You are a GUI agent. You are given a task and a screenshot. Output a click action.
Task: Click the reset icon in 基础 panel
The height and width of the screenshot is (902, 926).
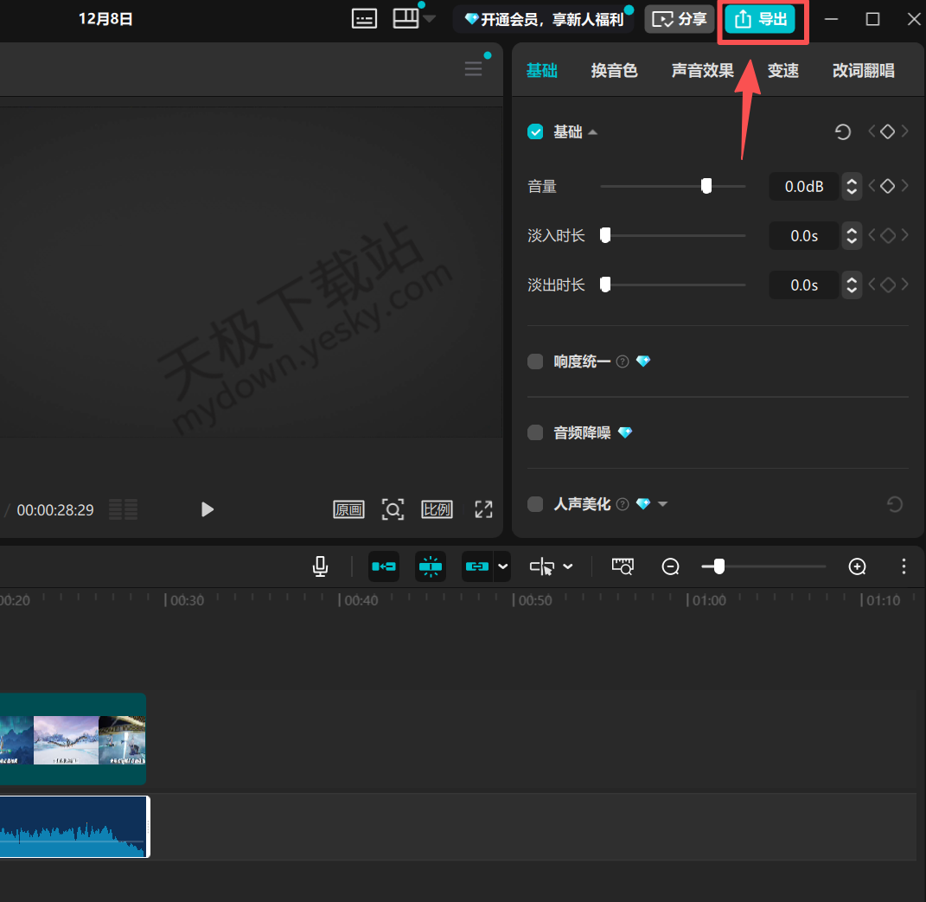(x=842, y=131)
